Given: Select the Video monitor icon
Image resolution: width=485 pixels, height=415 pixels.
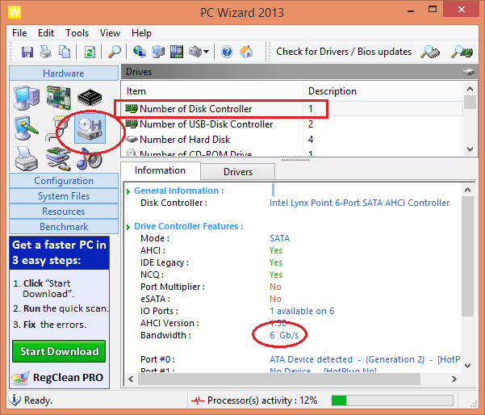Looking at the screenshot, I should point(26,128).
